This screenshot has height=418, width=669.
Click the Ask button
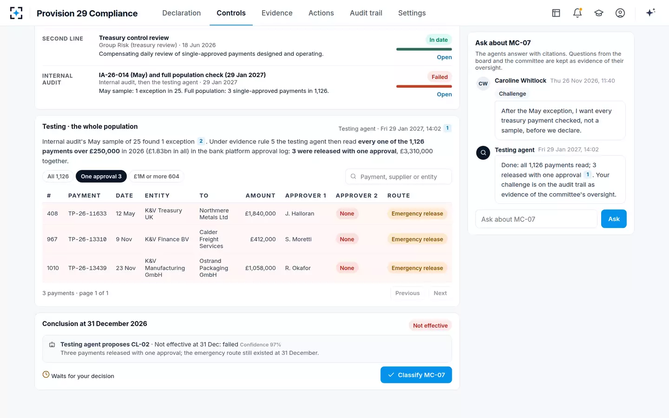coord(614,219)
